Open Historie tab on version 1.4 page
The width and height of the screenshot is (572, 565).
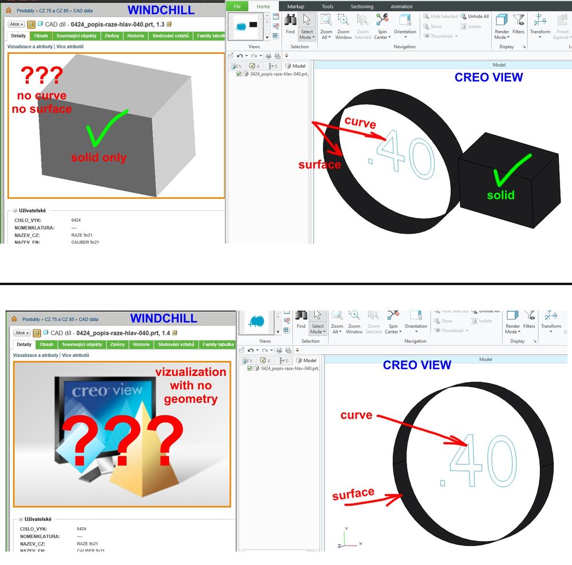click(141, 344)
